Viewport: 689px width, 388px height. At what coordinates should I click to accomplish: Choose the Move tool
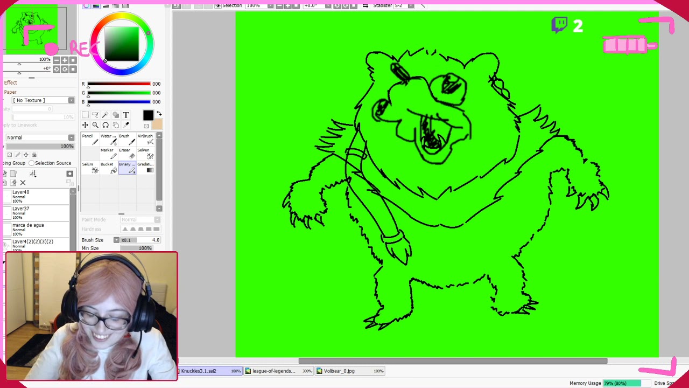(85, 125)
